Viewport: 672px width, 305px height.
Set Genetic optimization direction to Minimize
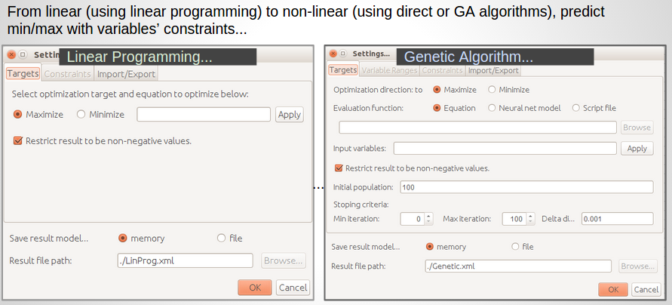click(492, 89)
